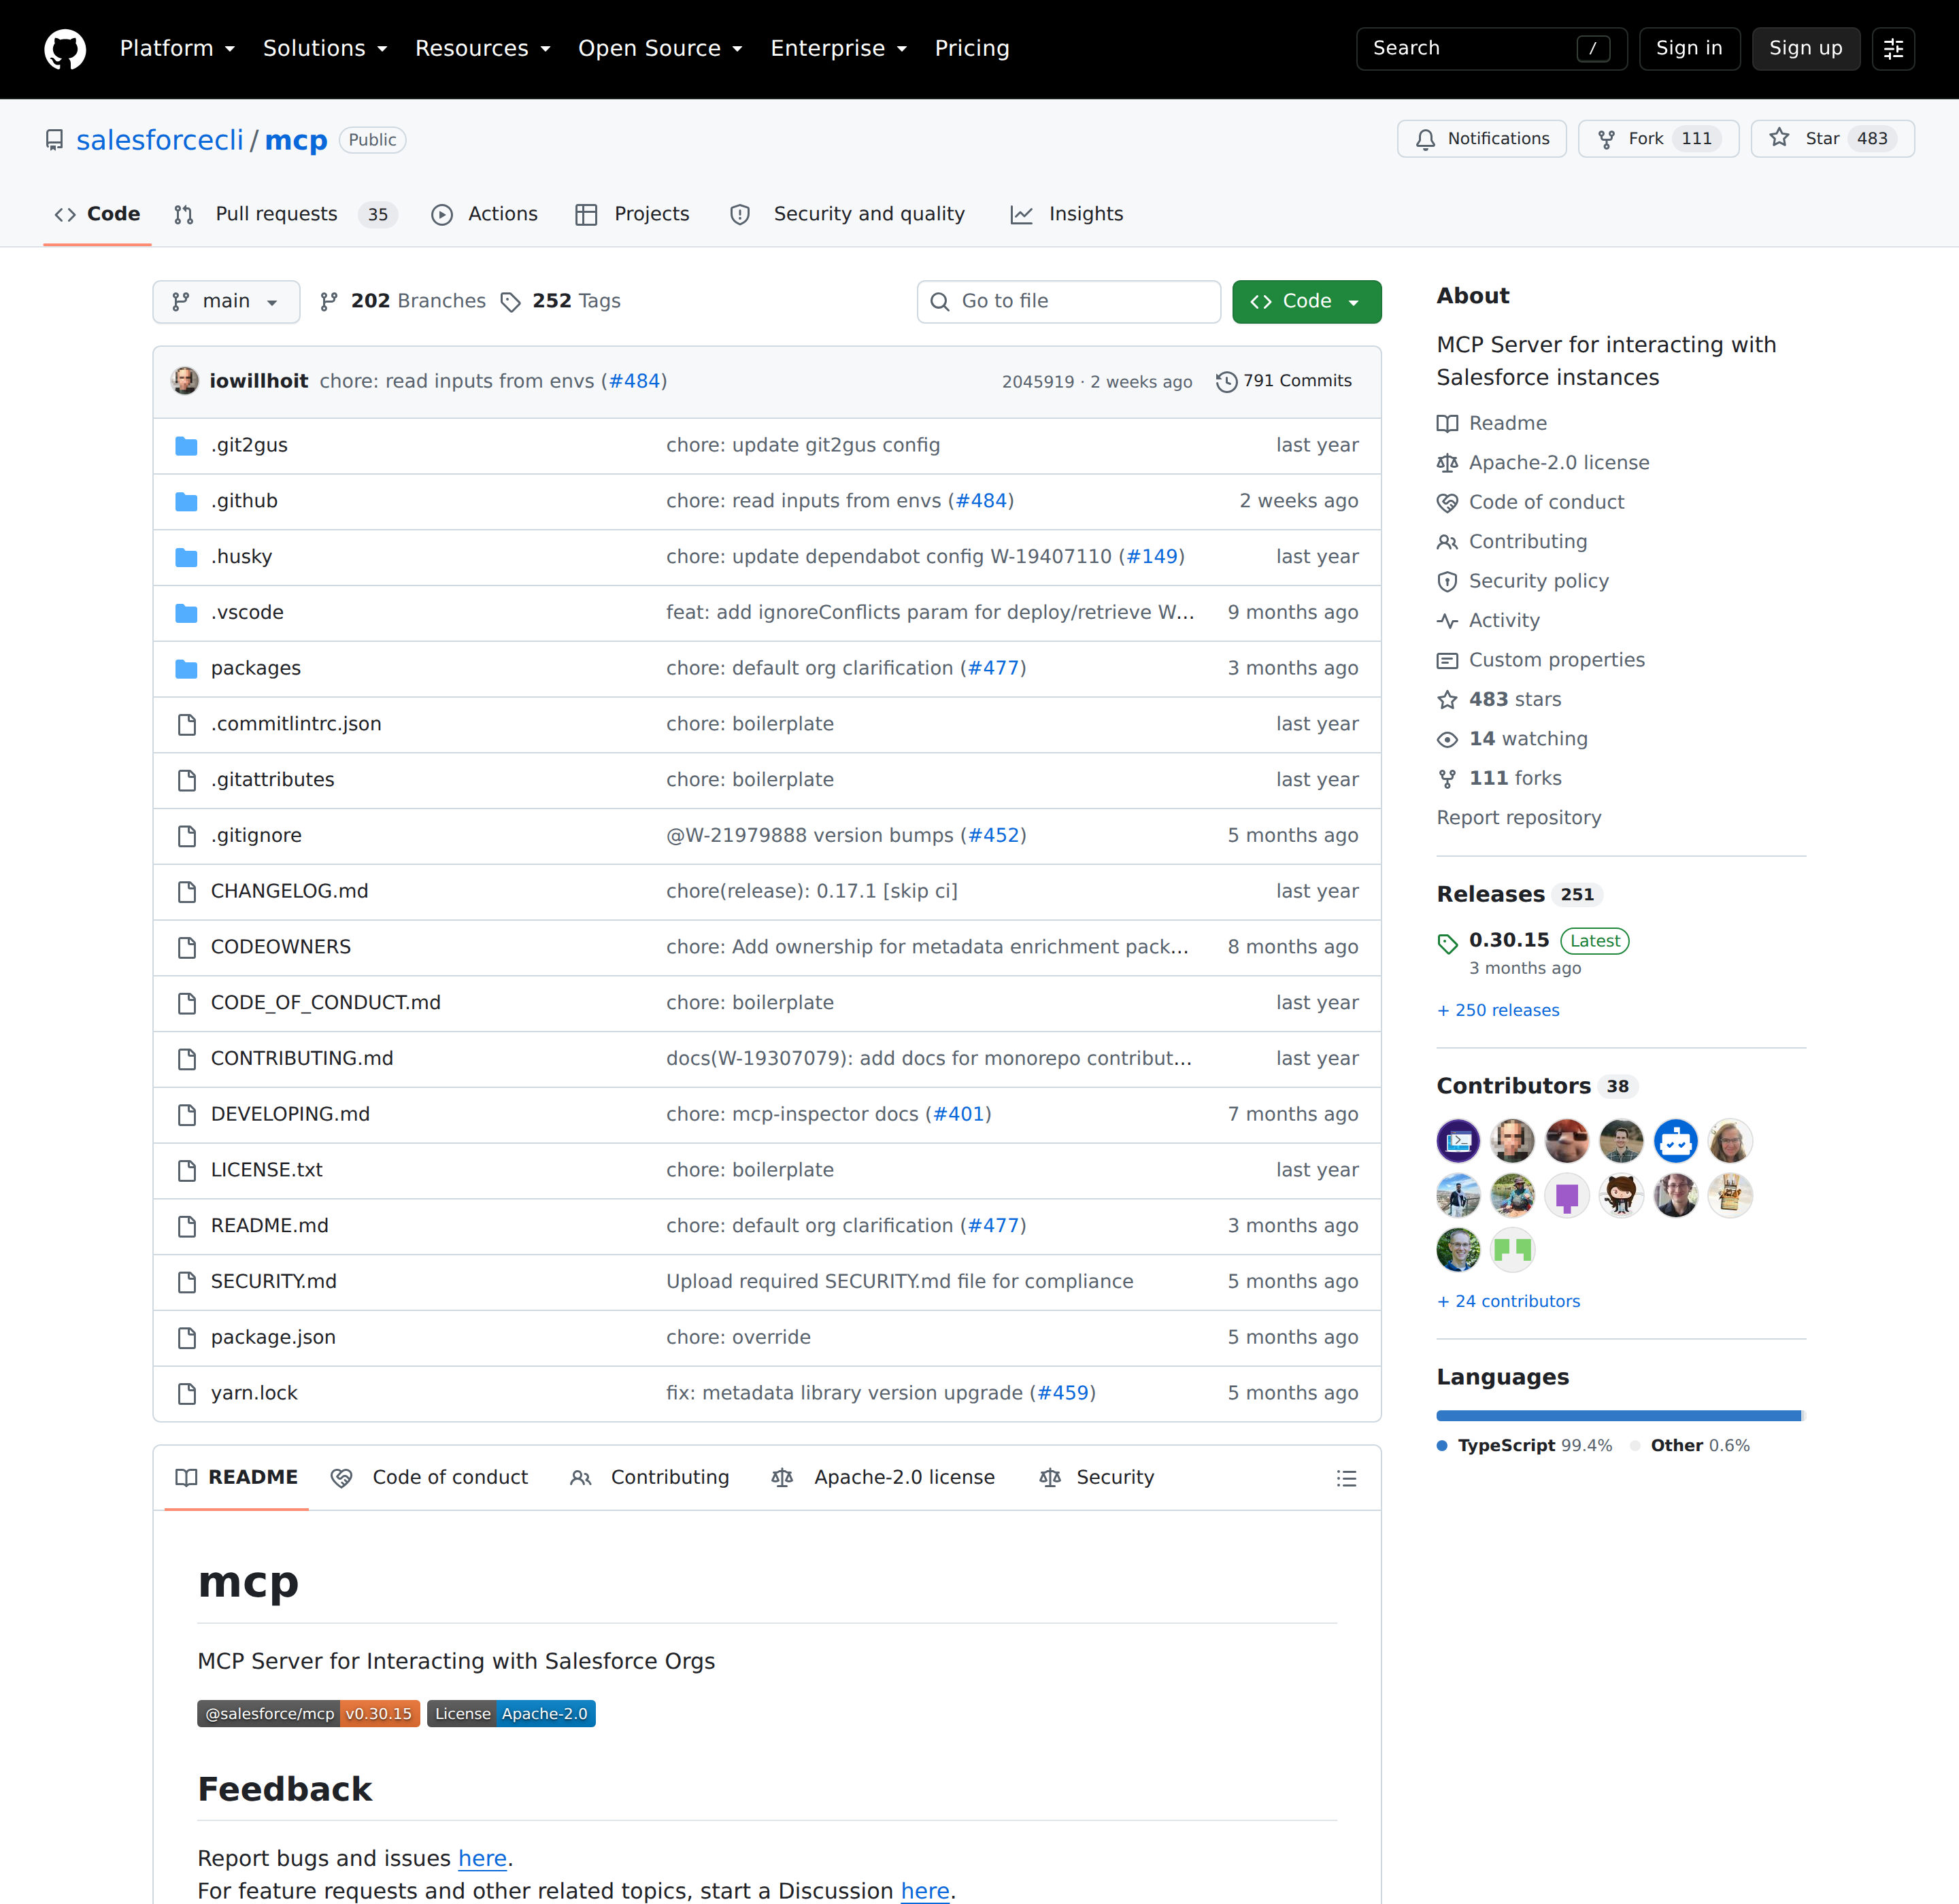This screenshot has height=1904, width=1959.
Task: Open the Projects tab
Action: click(633, 214)
